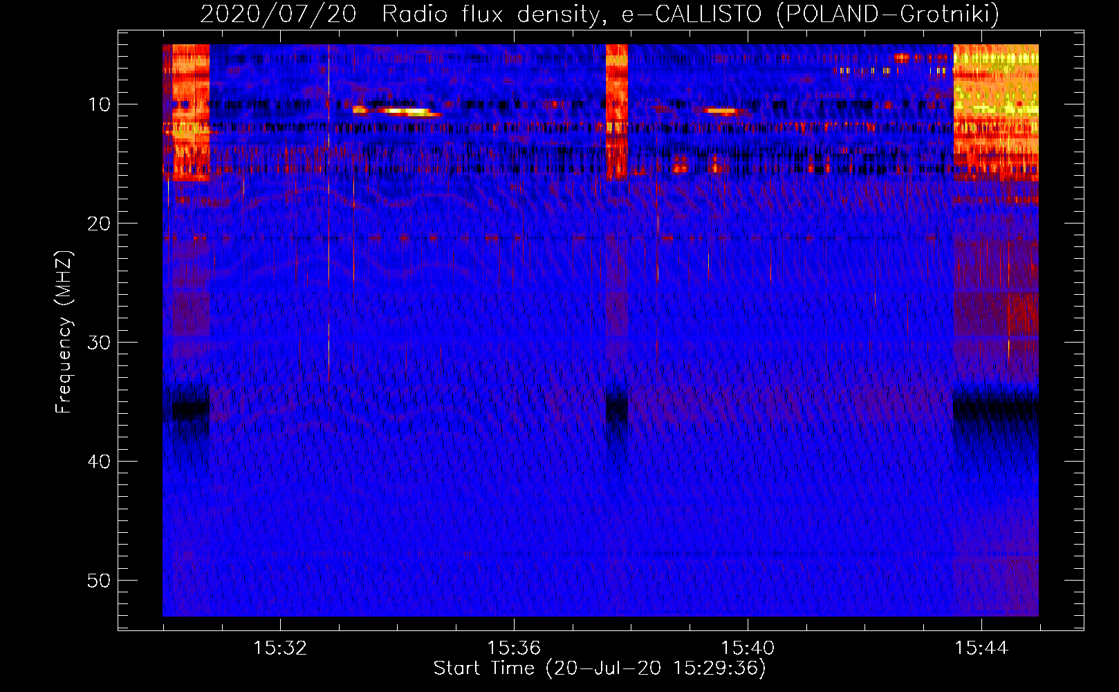Click the plot title mentioning e-CALLISTO POLAND-Grotniki

[600, 14]
